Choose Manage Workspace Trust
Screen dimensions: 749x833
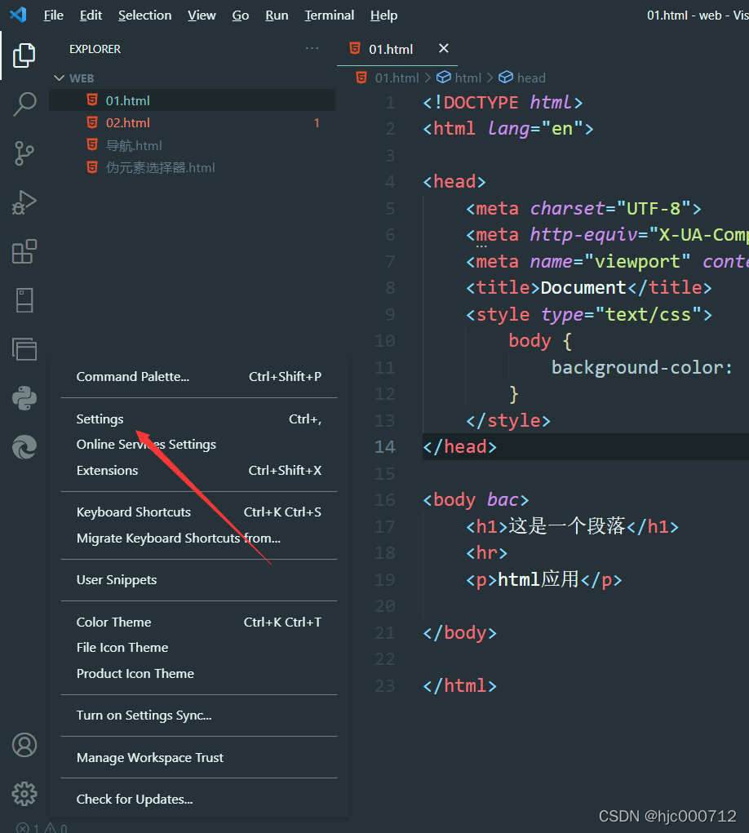tap(199, 758)
